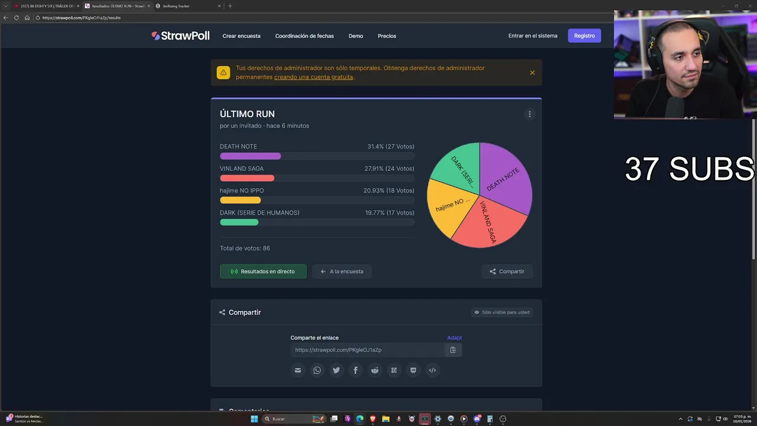This screenshot has width=757, height=426.
Task: Click the Registro button
Action: (x=584, y=35)
